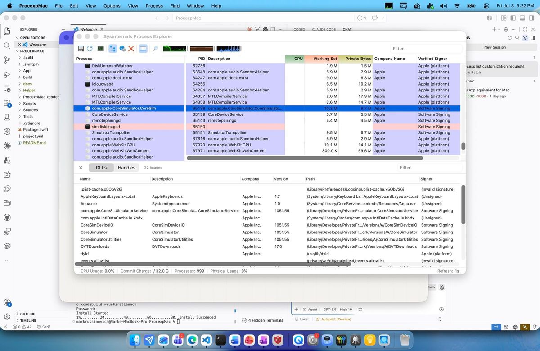Select the SimulatorTrampoline process row
The width and height of the screenshot is (540, 351).
[267, 133]
